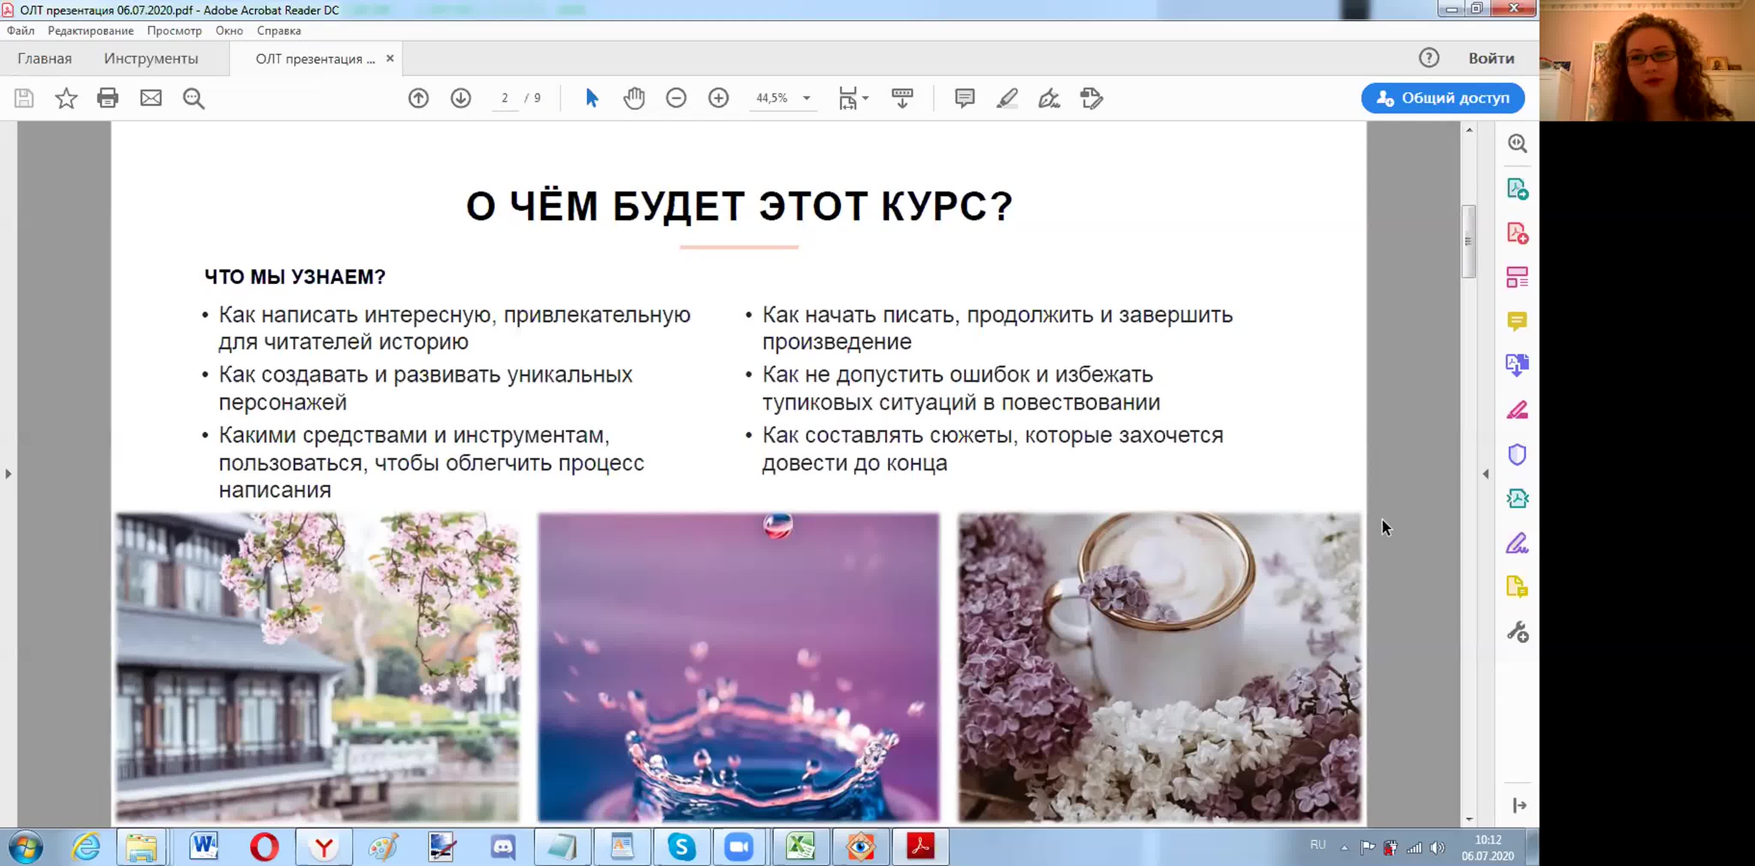Click the Общий доступ button
The width and height of the screenshot is (1755, 866).
[1442, 97]
